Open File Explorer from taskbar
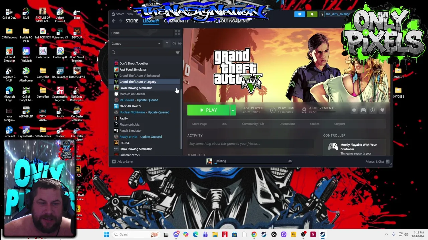428x240 pixels. 215,234
